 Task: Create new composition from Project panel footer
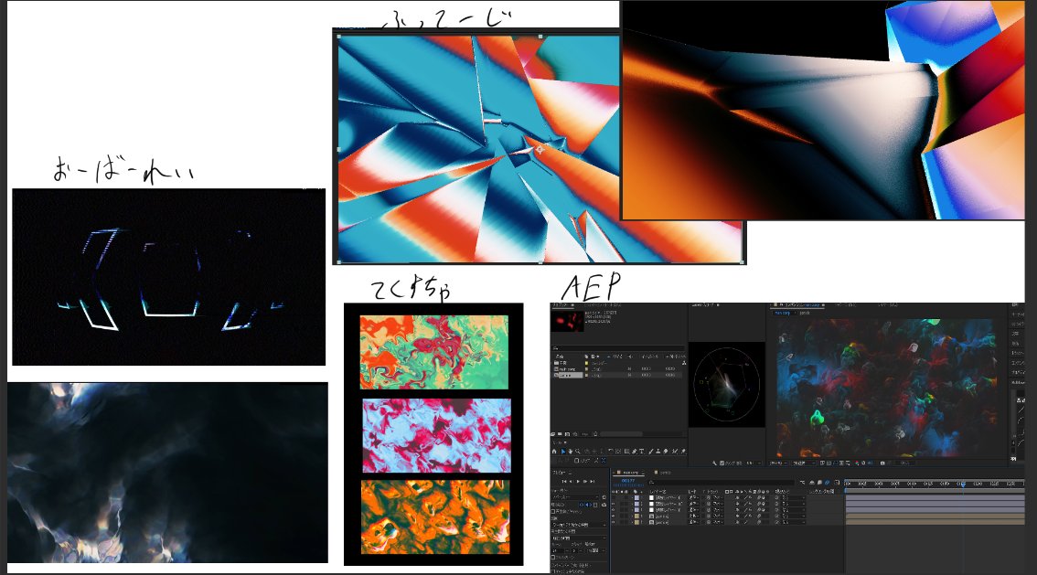click(568, 434)
